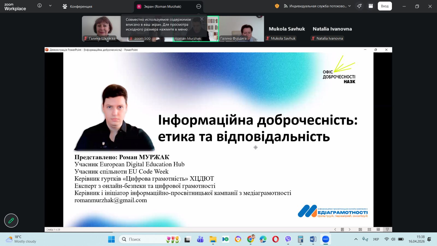Show hidden system tray icons

(356, 239)
